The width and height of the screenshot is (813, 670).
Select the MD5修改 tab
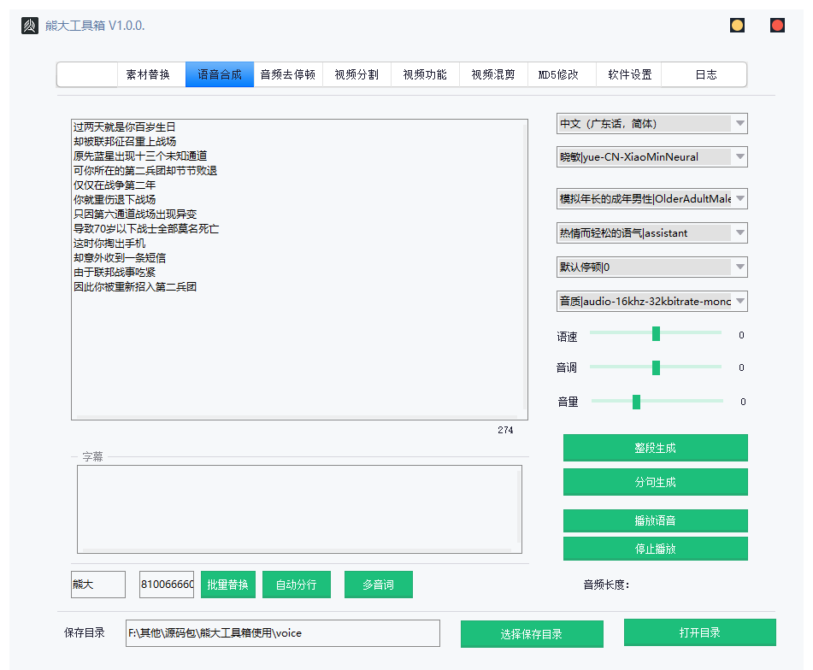[558, 75]
